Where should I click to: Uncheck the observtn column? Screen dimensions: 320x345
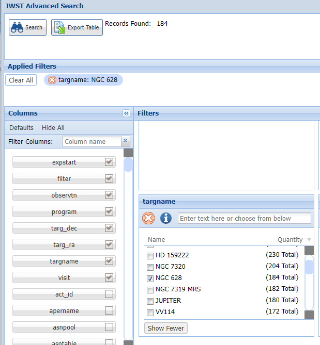point(109,195)
